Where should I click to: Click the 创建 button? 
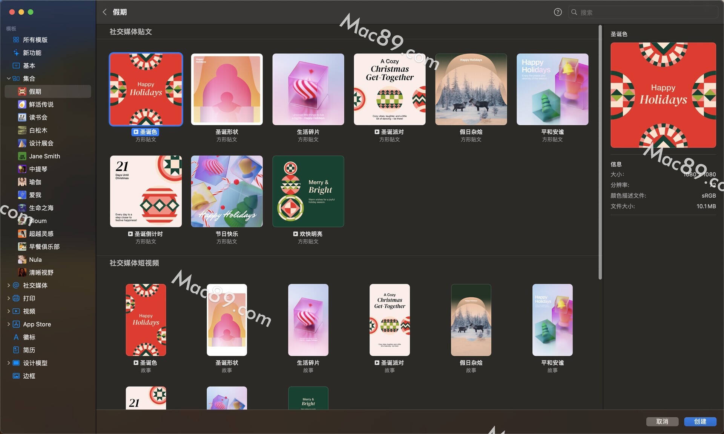700,422
